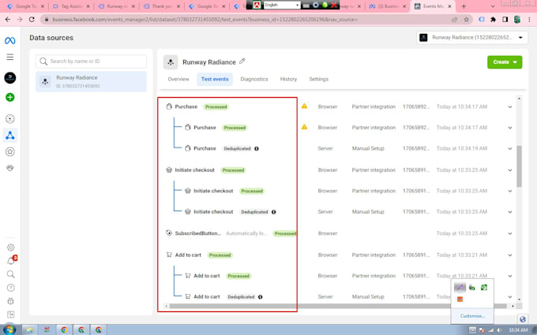Open the hamburger menu in sidebar
537x335 pixels.
[10, 57]
